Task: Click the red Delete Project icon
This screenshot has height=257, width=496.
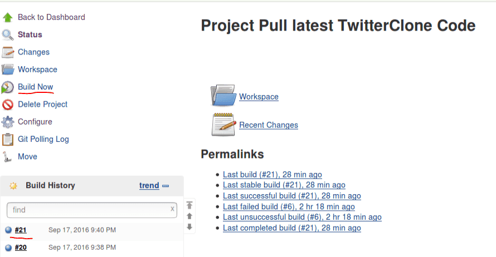Action: [8, 105]
